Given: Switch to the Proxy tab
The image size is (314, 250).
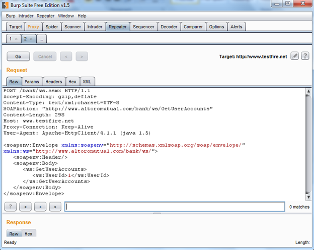Looking at the screenshot, I should [x=33, y=27].
